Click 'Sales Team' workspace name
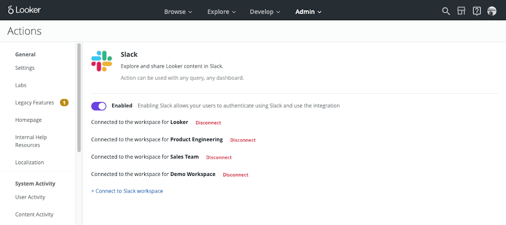506x225 pixels. [185, 157]
